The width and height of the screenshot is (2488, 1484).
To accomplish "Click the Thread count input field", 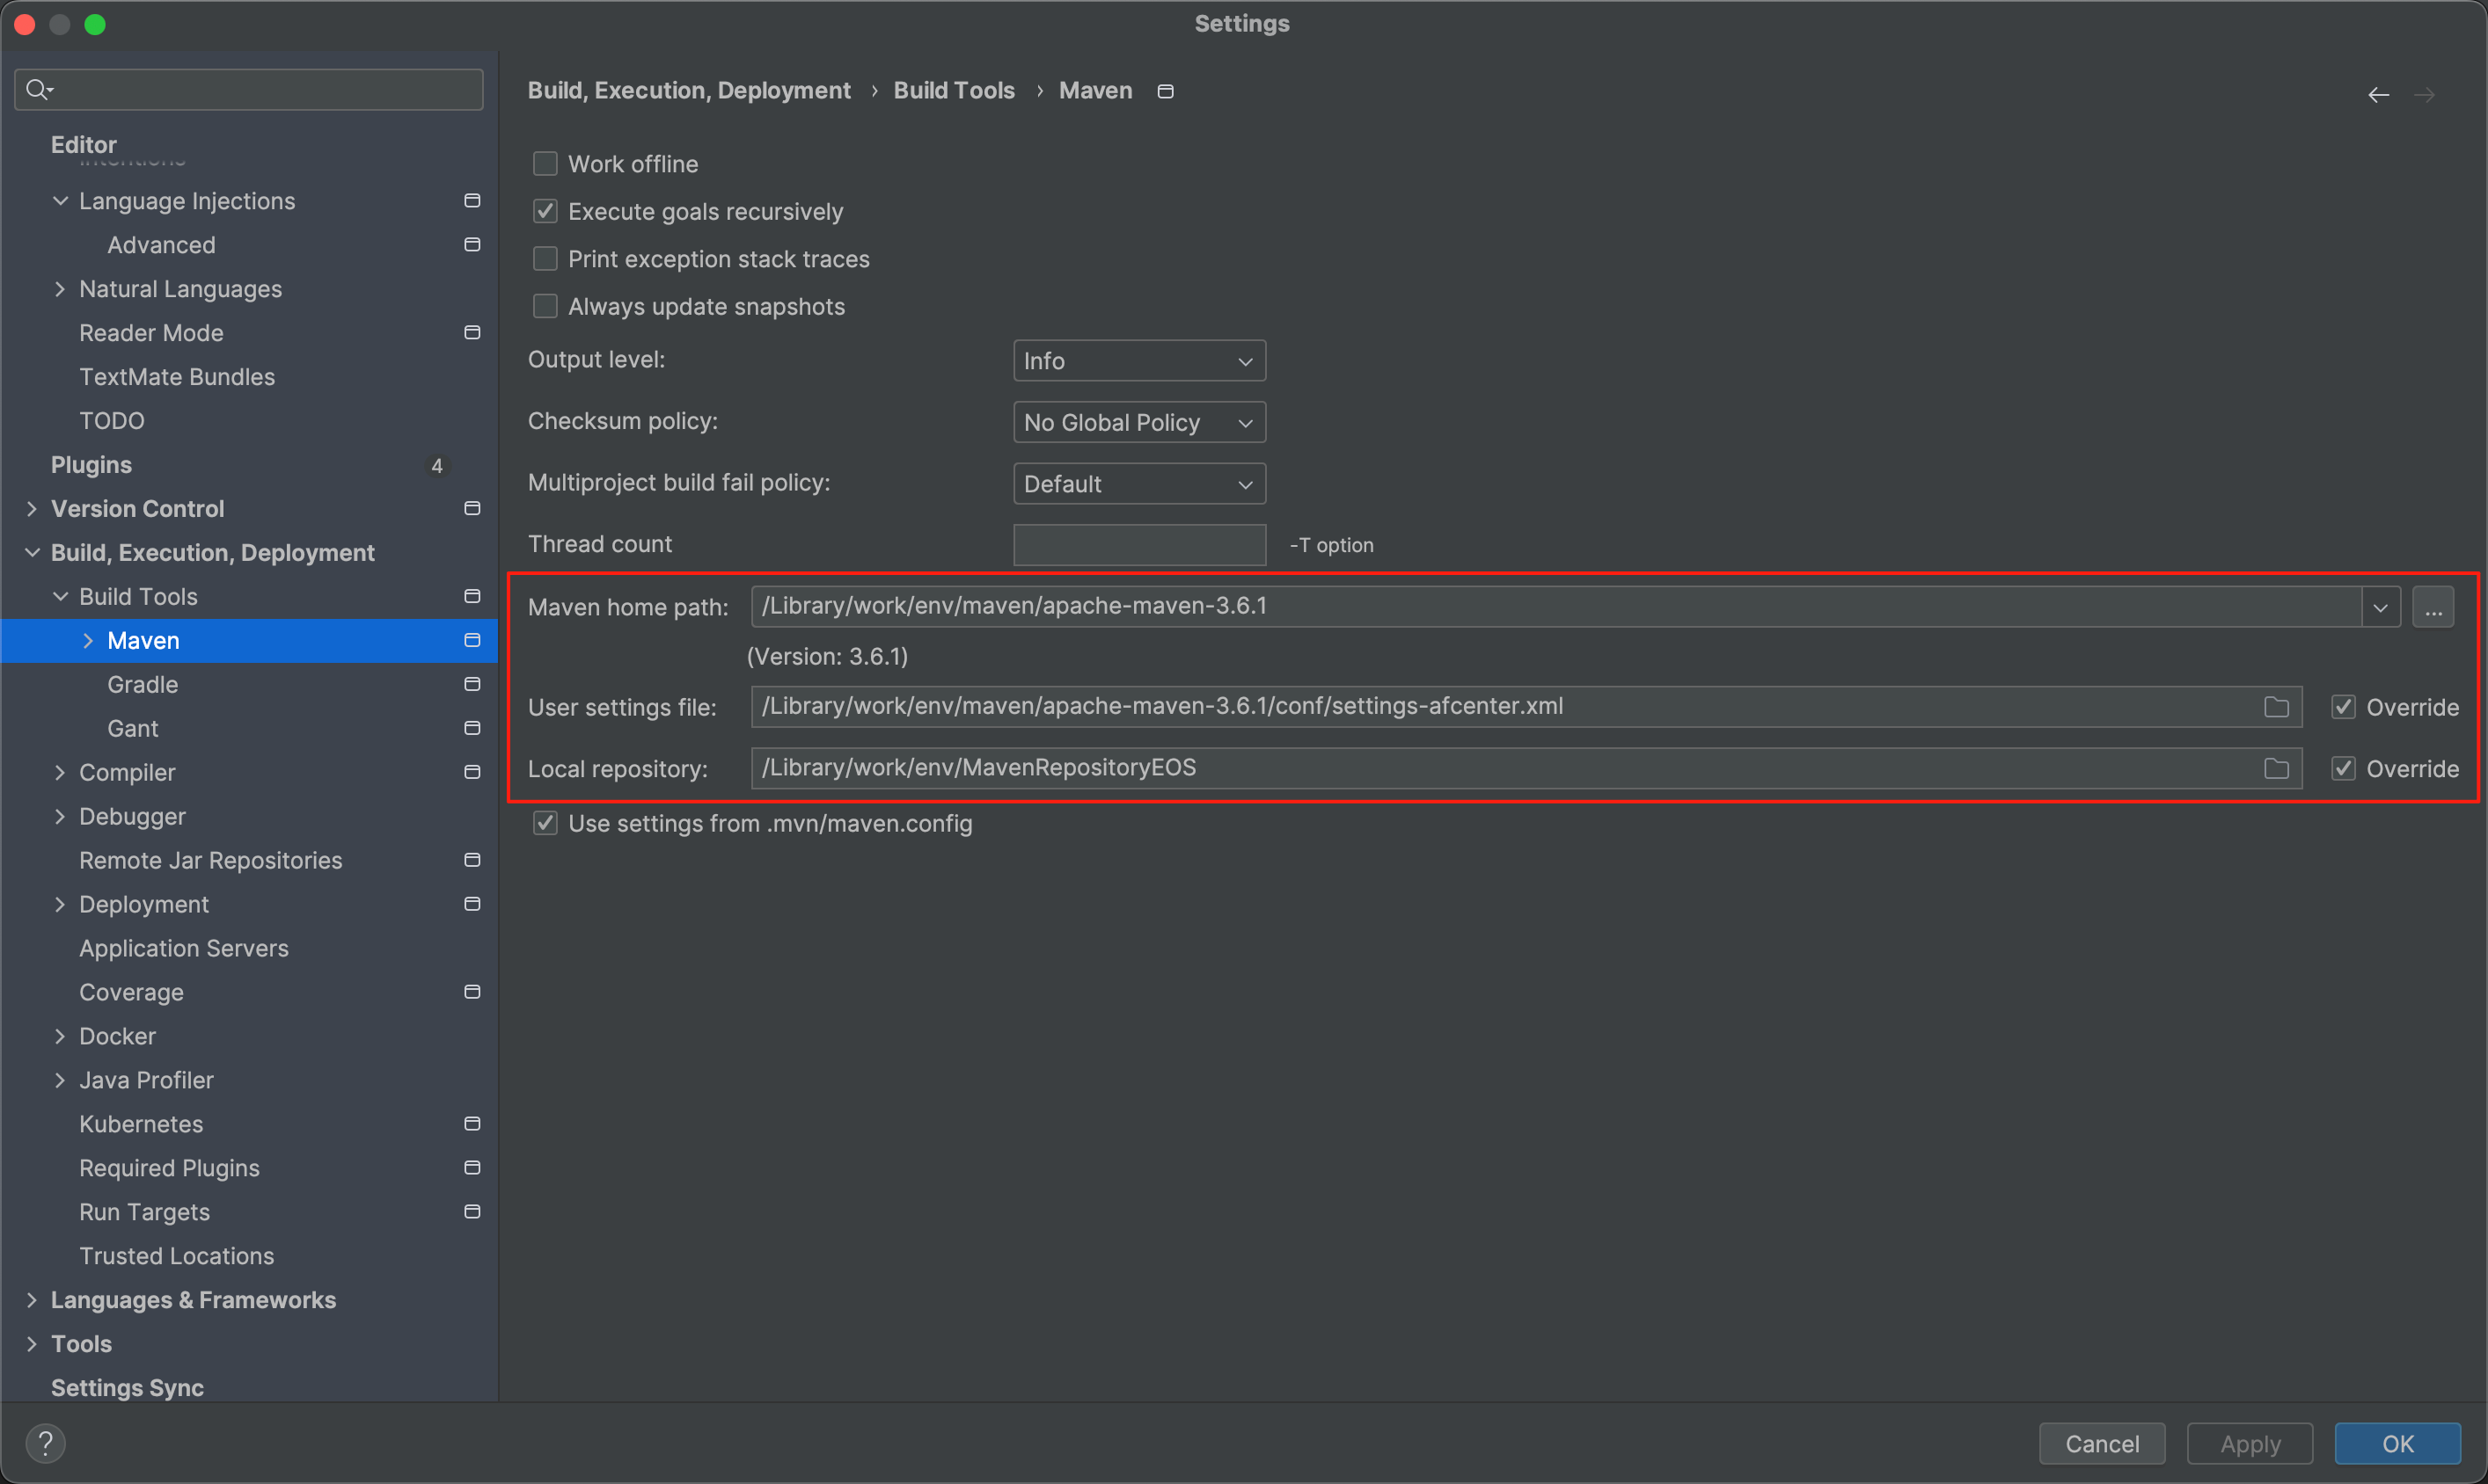I will click(x=1138, y=545).
